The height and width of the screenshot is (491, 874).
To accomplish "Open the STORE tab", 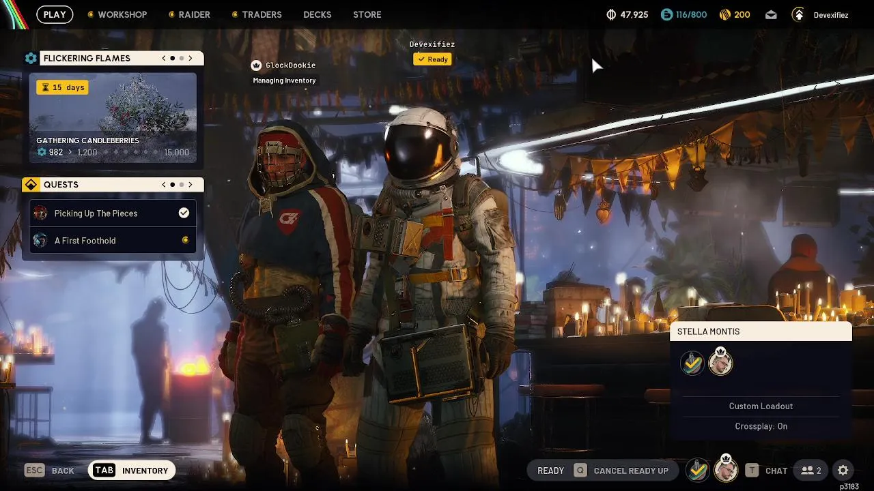I will click(367, 14).
